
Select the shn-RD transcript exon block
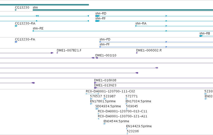point(98,16)
